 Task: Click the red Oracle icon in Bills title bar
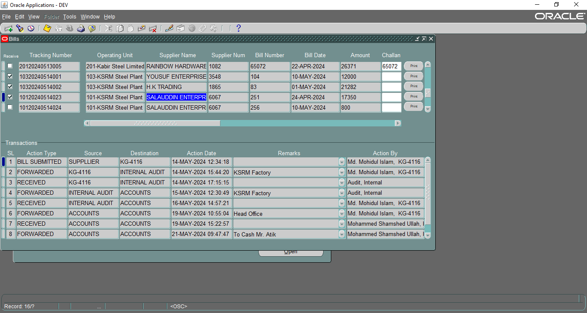coord(5,39)
